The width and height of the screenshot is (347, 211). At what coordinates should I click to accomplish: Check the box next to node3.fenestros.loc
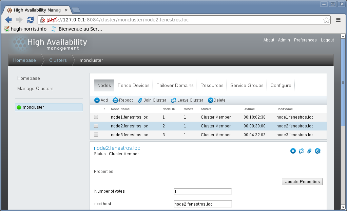[x=96, y=135]
